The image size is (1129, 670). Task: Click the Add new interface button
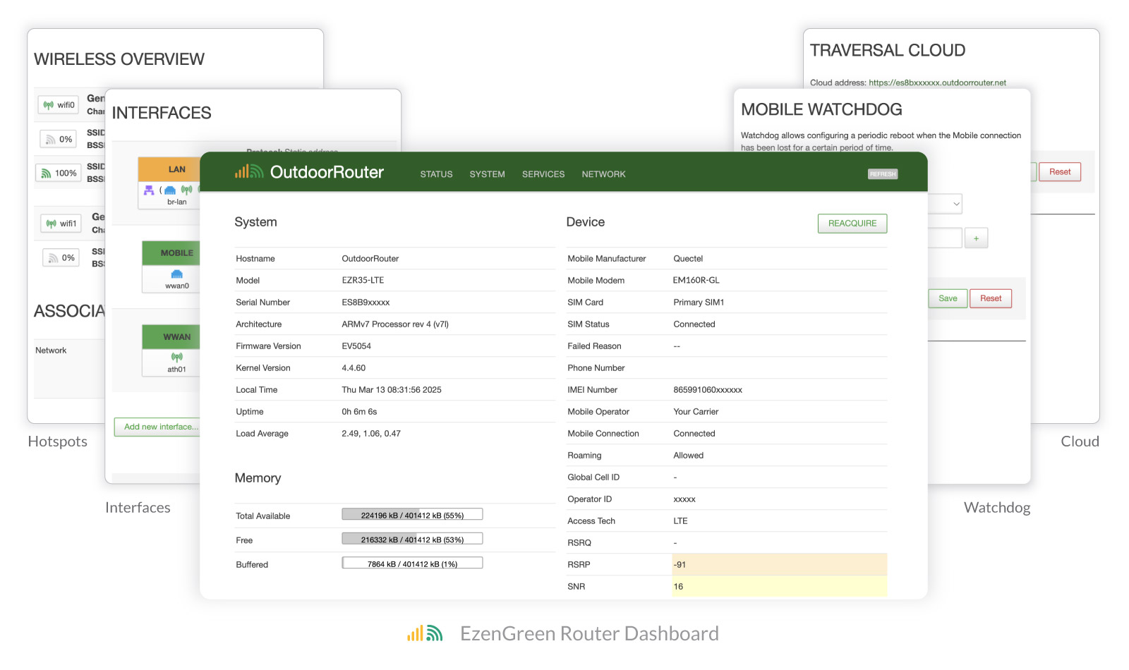161,427
